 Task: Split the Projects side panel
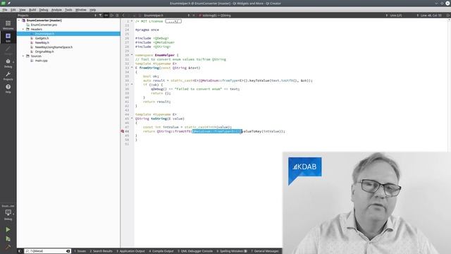pos(111,16)
